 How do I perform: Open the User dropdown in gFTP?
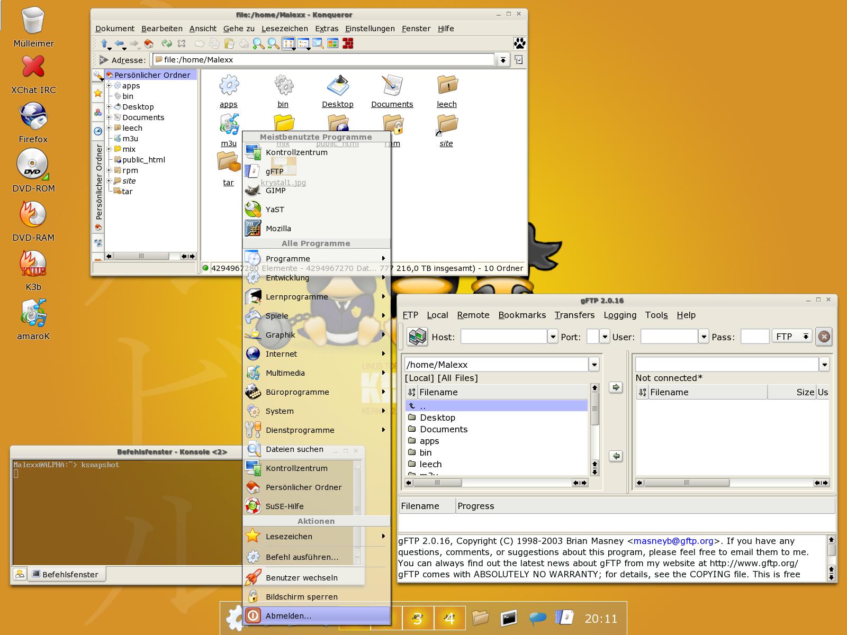(704, 337)
